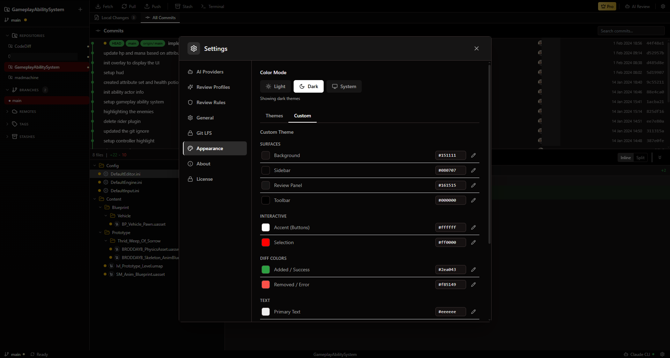Click the Push toolbar button
The width and height of the screenshot is (670, 358).
coord(153,6)
